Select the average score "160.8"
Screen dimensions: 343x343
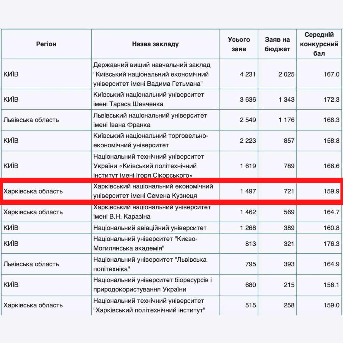click(x=331, y=228)
